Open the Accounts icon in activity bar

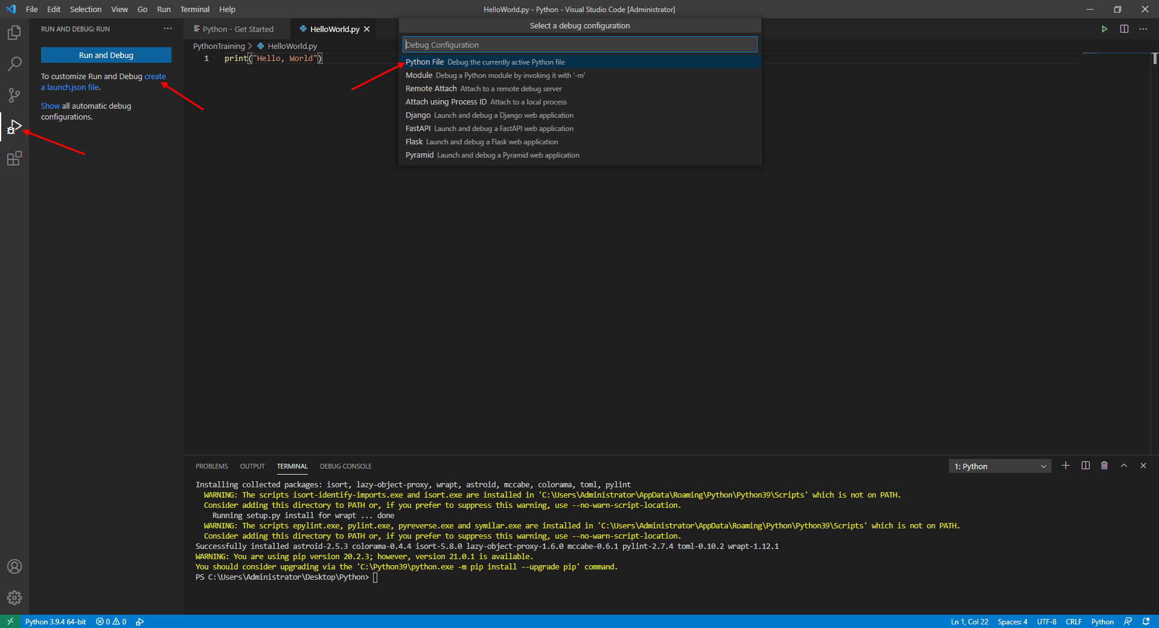(14, 566)
